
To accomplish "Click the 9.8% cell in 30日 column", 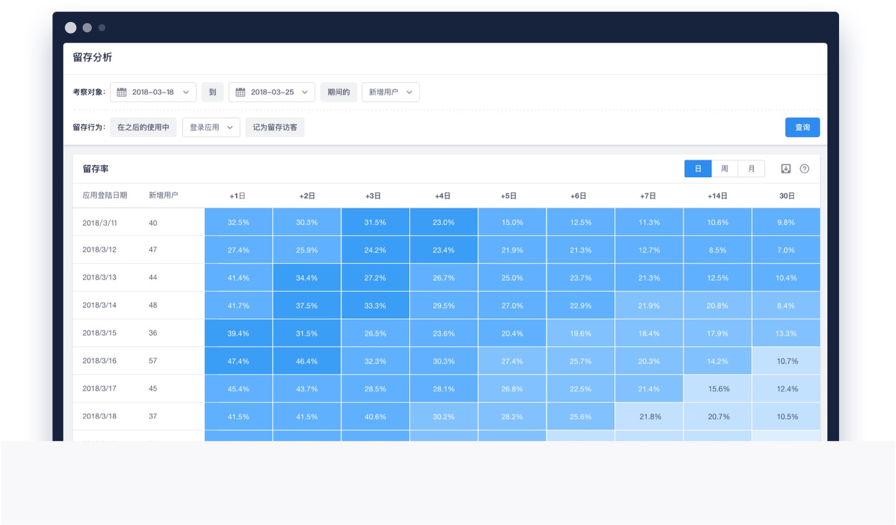I will (787, 222).
